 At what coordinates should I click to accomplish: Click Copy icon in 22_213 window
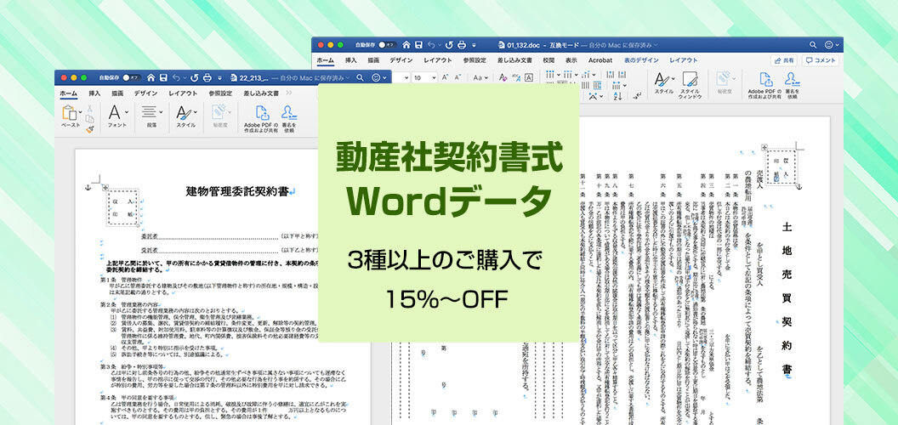90,119
